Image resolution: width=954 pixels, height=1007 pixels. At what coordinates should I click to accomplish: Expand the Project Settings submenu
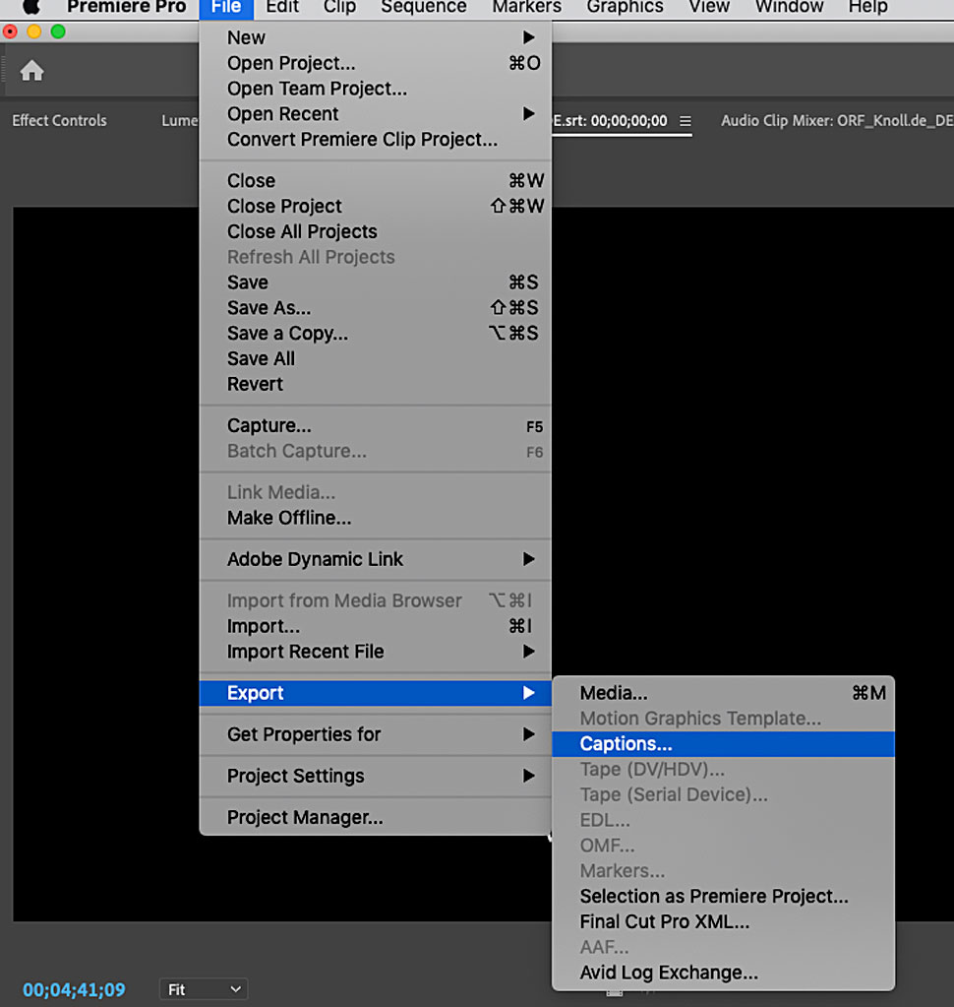tap(376, 776)
